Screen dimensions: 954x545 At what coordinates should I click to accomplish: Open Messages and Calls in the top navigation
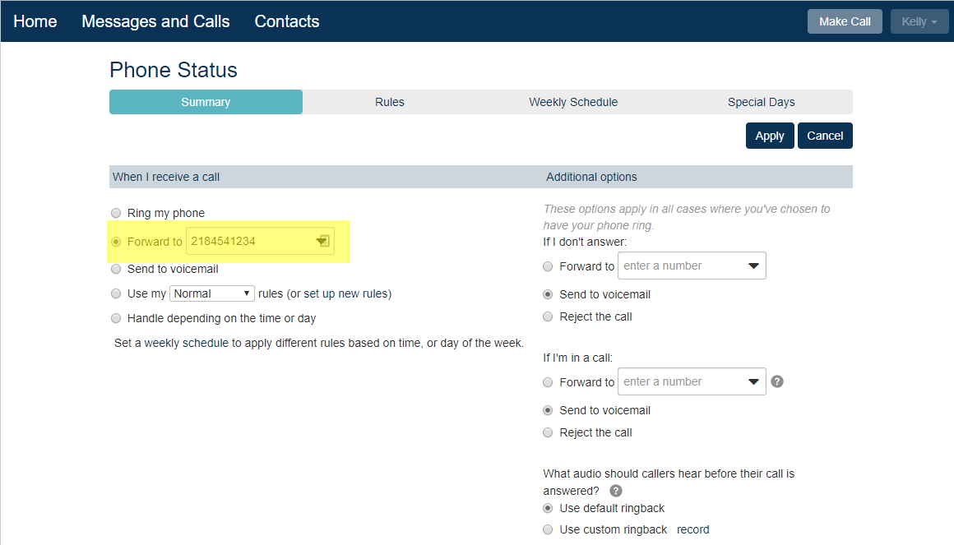click(x=155, y=21)
